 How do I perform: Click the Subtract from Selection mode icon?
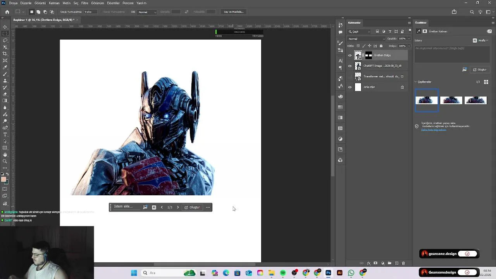[x=45, y=12]
